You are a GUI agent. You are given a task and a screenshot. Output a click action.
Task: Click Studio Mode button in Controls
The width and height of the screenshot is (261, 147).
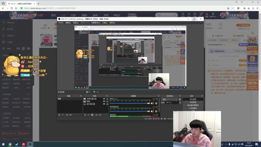pos(193,108)
